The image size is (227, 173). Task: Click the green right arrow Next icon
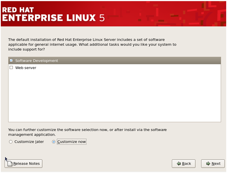pos(208,164)
